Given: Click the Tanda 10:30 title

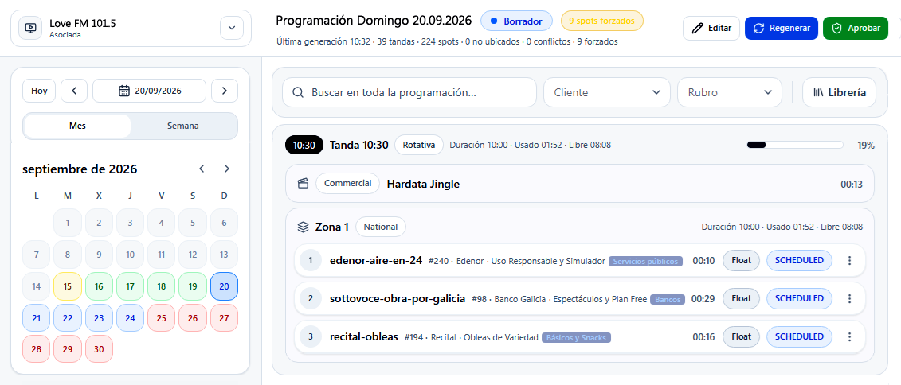Looking at the screenshot, I should click(x=359, y=145).
